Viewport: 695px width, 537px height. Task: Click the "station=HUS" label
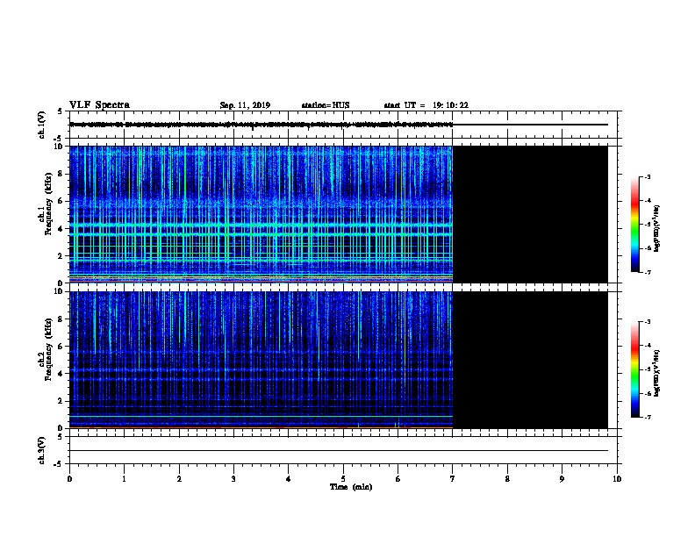point(326,105)
